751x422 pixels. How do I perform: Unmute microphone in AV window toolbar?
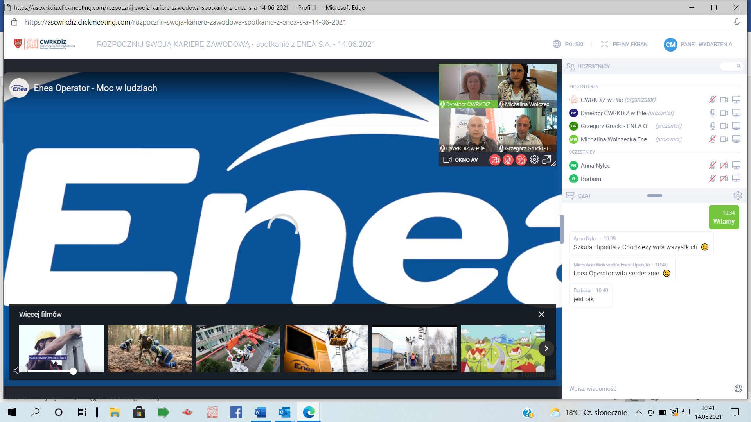[x=508, y=160]
